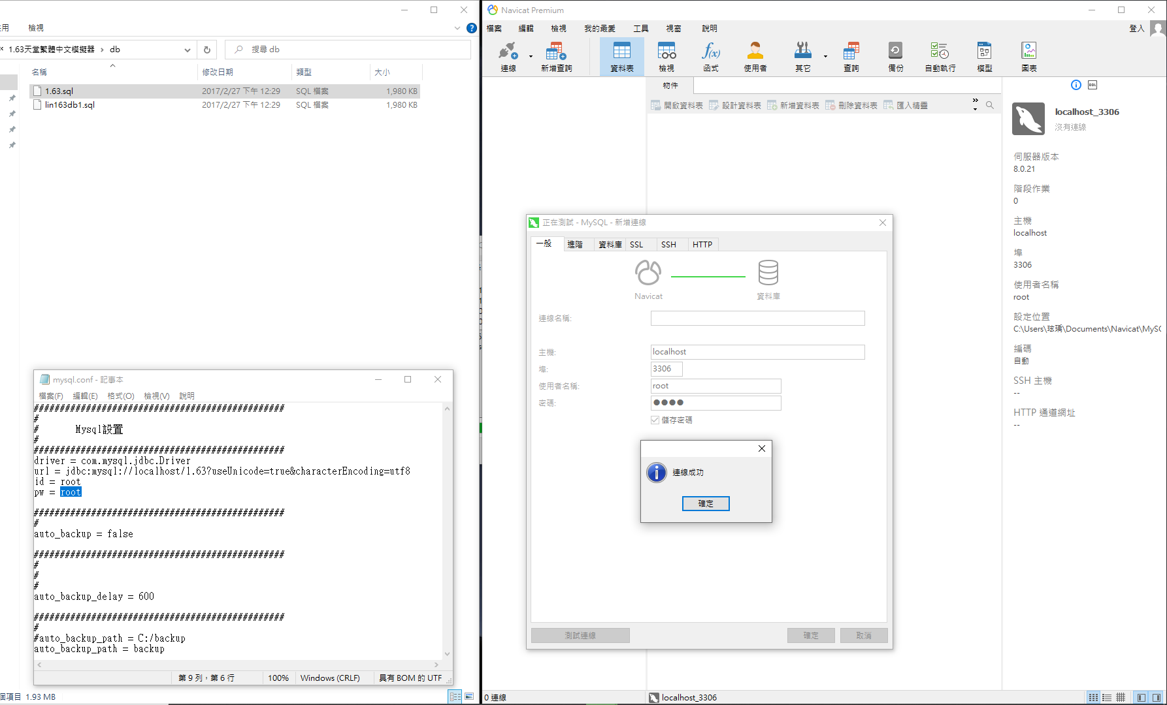Open the 模型 model icon
This screenshot has width=1167, height=705.
(985, 57)
